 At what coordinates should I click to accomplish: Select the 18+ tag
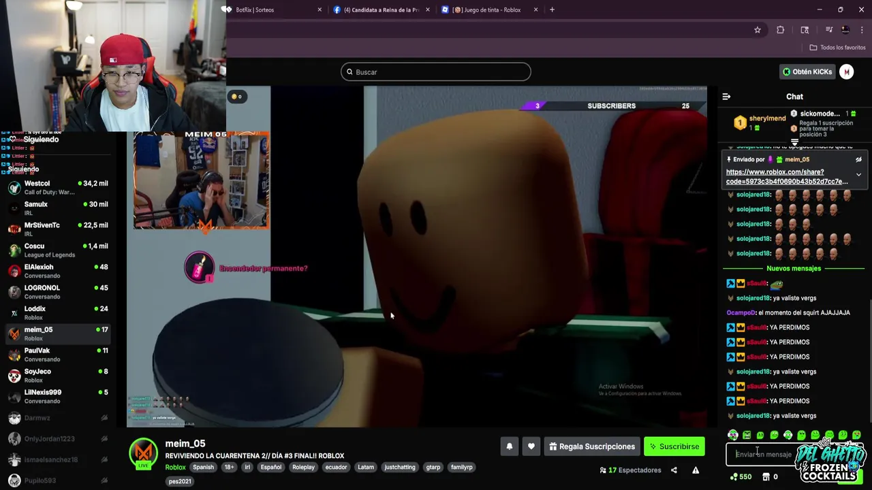pos(229,468)
